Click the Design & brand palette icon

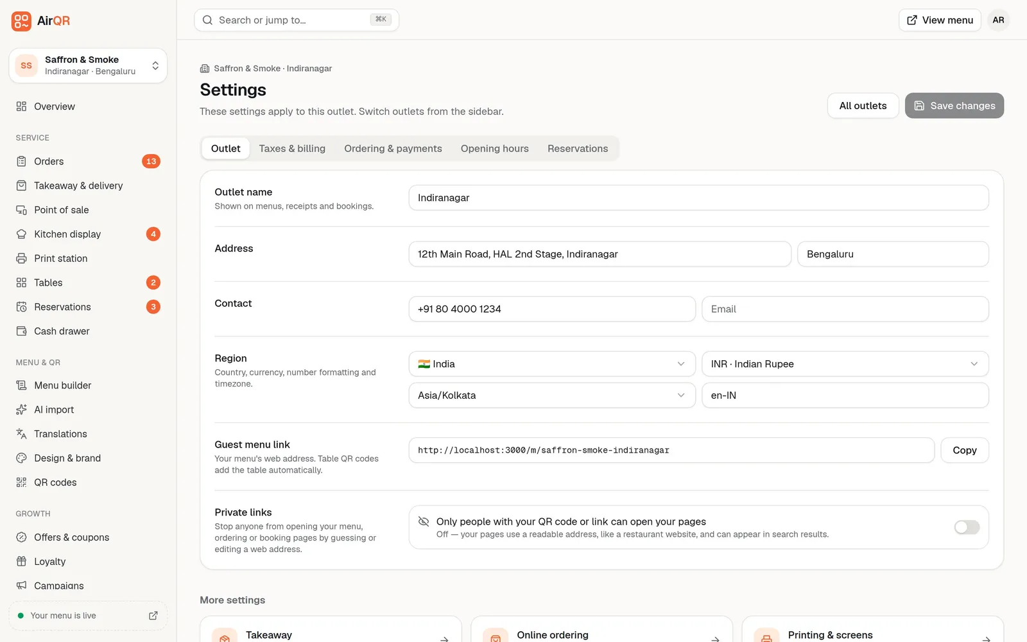(x=21, y=458)
